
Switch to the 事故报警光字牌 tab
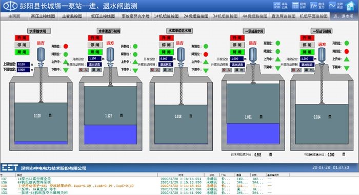[x=135, y=16]
